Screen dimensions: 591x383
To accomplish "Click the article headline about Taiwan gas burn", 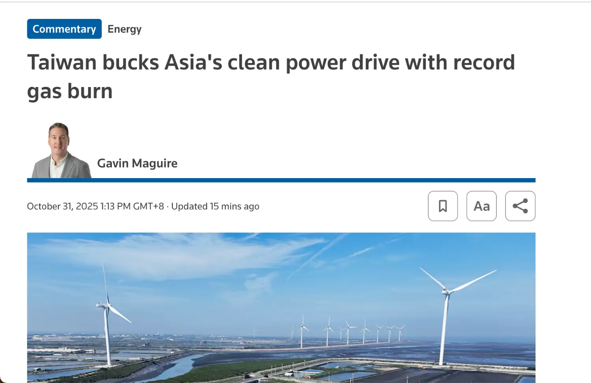I will (271, 76).
